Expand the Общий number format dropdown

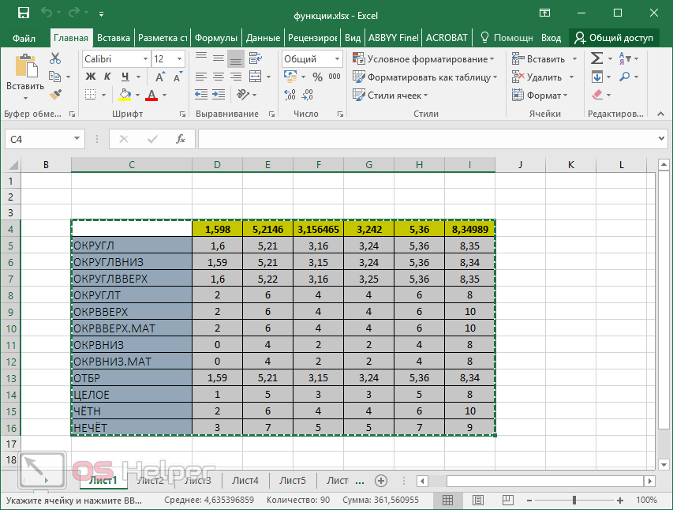pos(337,59)
